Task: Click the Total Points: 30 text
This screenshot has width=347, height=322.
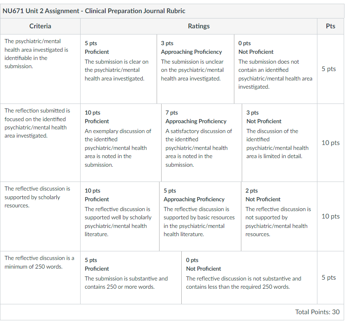Action: pyautogui.click(x=317, y=312)
